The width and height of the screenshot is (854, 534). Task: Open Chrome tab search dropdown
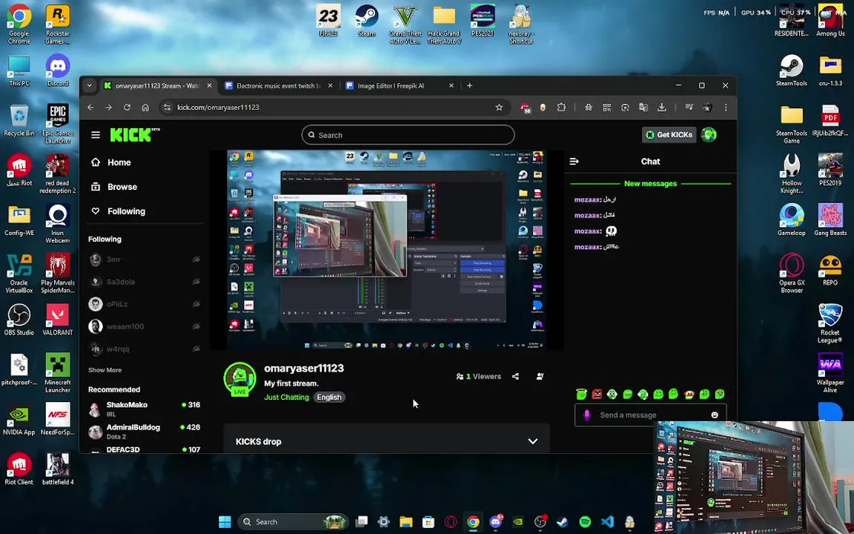pos(89,85)
